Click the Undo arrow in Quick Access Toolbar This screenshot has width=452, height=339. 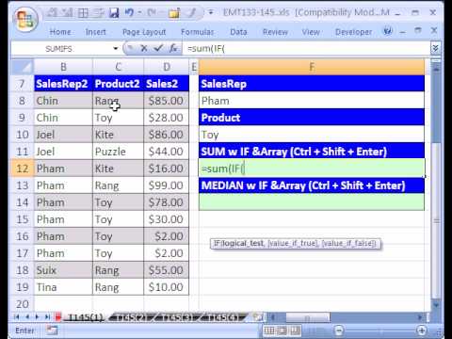click(129, 13)
